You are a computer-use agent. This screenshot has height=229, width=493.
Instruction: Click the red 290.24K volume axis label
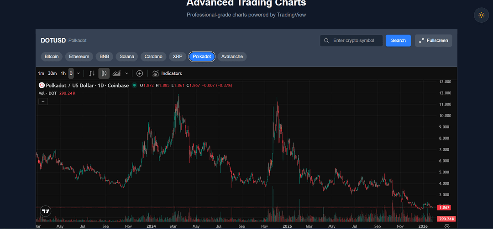pos(446,219)
